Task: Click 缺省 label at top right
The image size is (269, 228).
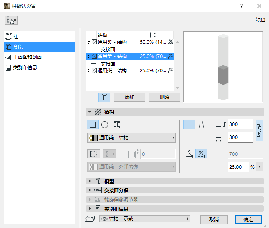Action: coord(260,20)
